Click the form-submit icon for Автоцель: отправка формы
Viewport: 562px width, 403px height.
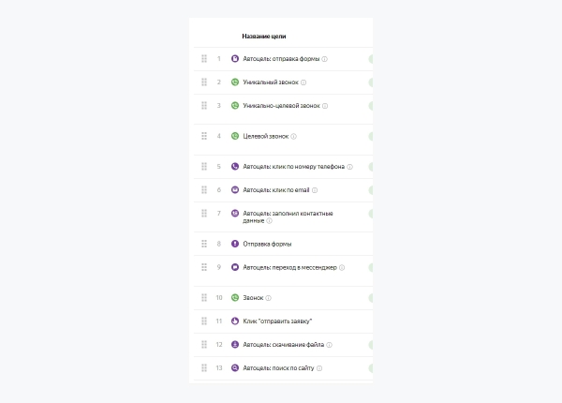[x=235, y=59]
